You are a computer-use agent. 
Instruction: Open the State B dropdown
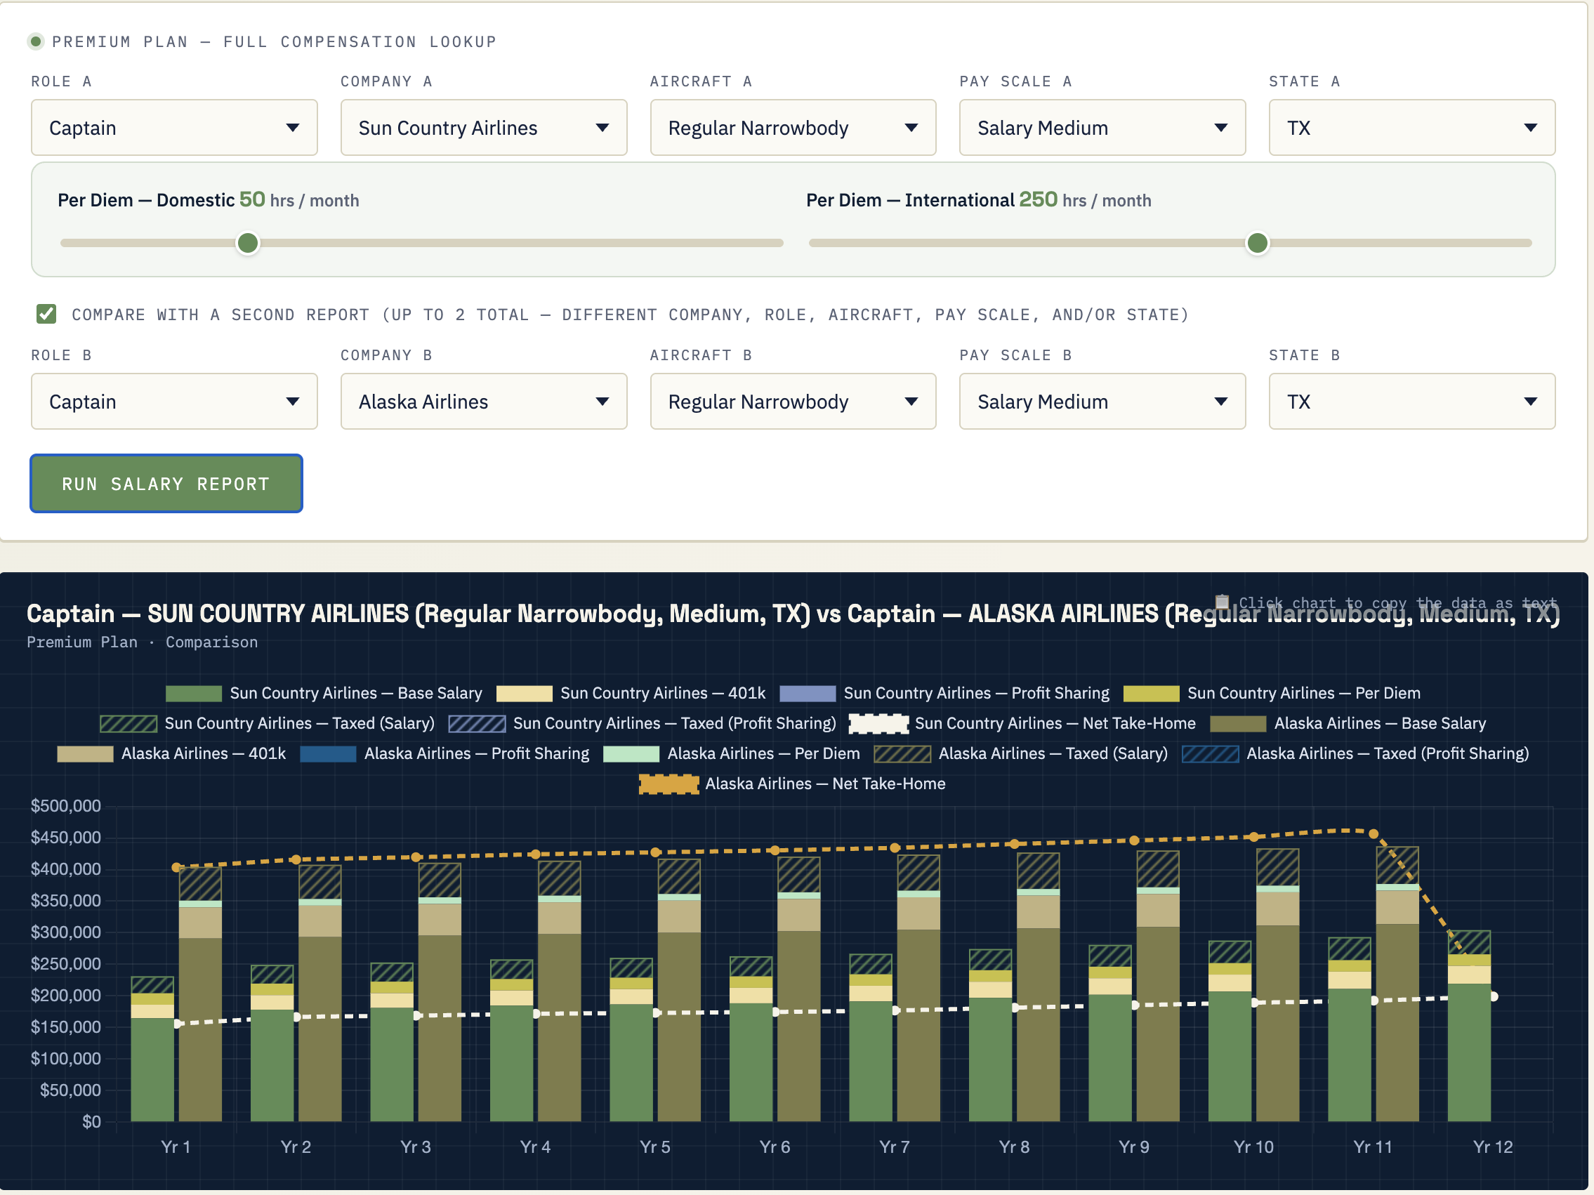[x=1411, y=401]
